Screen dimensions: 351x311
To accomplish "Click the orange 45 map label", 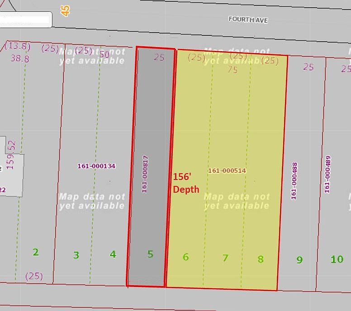I will point(65,11).
